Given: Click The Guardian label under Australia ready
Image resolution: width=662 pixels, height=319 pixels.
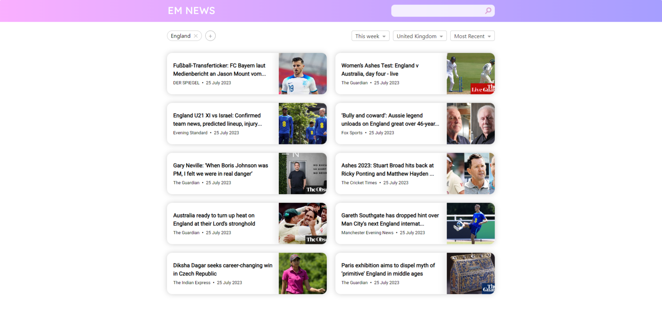Looking at the screenshot, I should [x=186, y=233].
